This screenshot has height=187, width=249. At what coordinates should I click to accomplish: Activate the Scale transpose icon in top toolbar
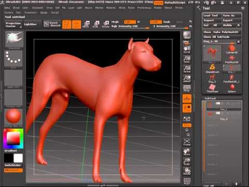click(96, 24)
